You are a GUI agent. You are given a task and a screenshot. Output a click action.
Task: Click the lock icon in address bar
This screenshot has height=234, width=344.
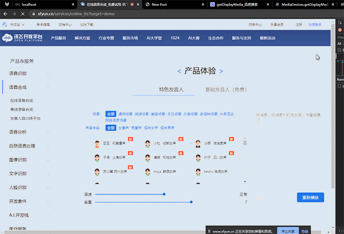[34, 14]
